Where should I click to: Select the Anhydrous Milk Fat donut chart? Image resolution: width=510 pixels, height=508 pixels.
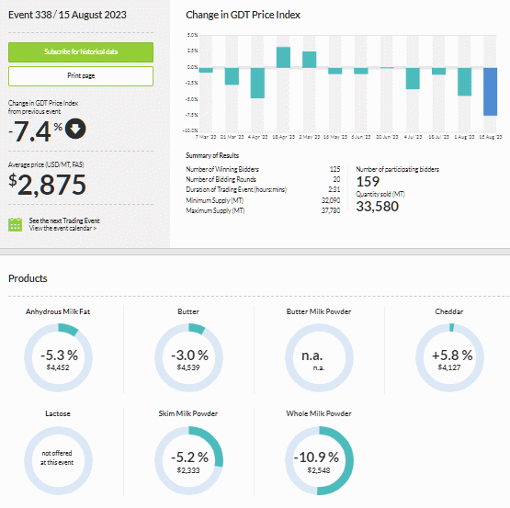pos(58,357)
